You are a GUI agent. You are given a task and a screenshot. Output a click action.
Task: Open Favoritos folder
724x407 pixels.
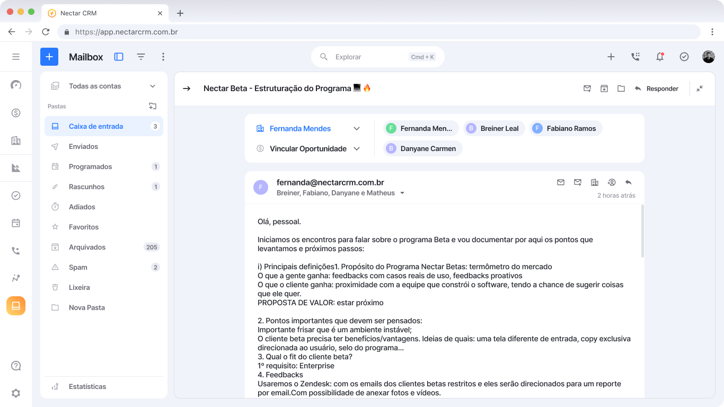104,227
